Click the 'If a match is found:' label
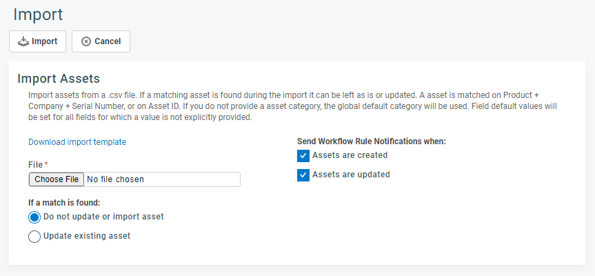This screenshot has width=595, height=276. (64, 203)
